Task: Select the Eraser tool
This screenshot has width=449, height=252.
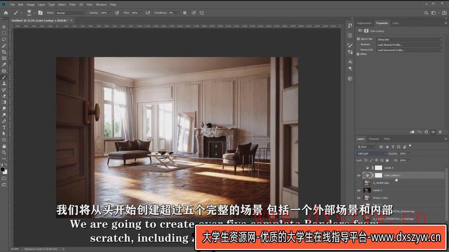Action: click(4, 96)
